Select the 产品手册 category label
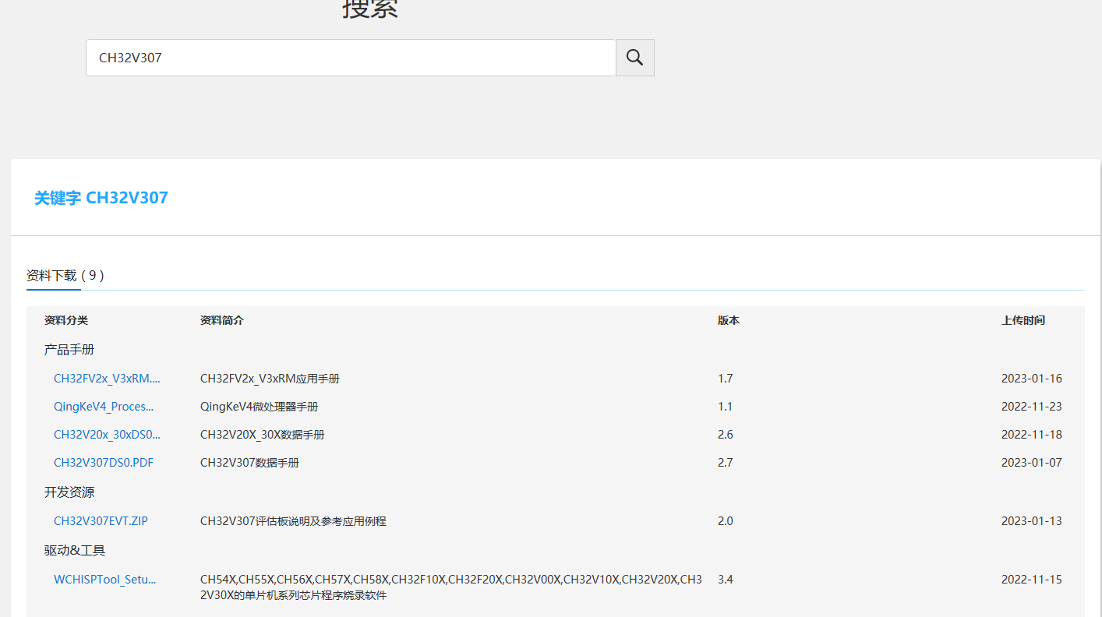This screenshot has height=617, width=1102. coord(69,350)
